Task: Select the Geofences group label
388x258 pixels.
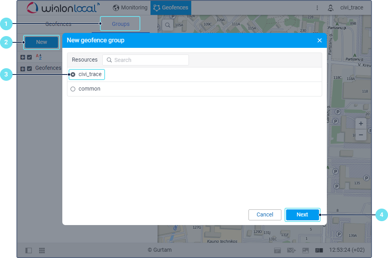Action: pyautogui.click(x=48, y=68)
